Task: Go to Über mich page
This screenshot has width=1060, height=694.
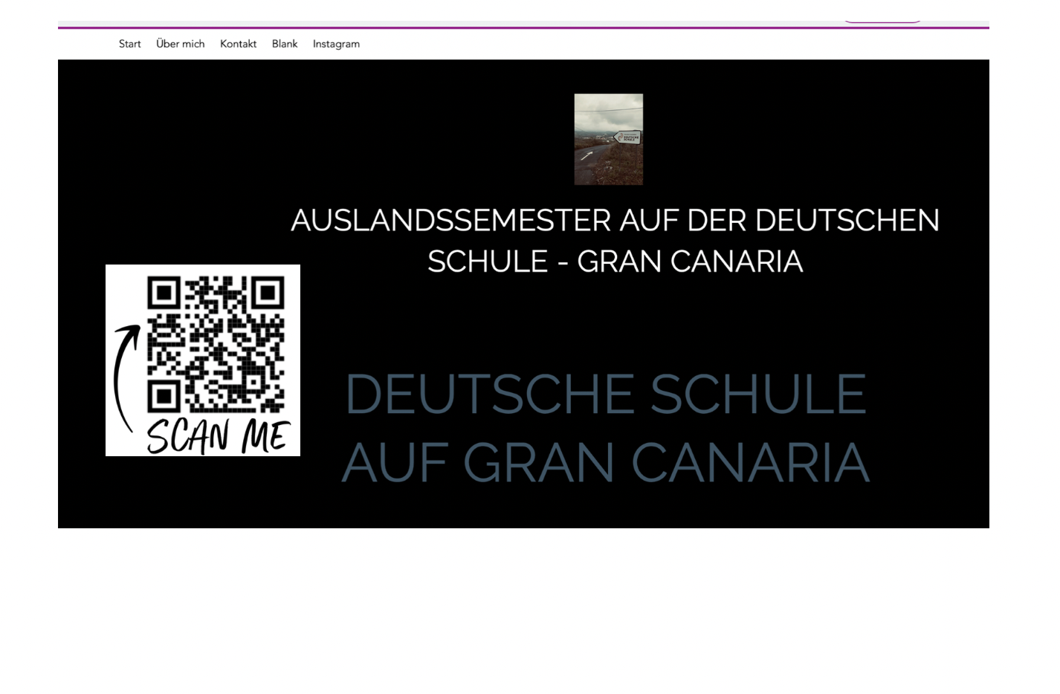Action: 180,44
